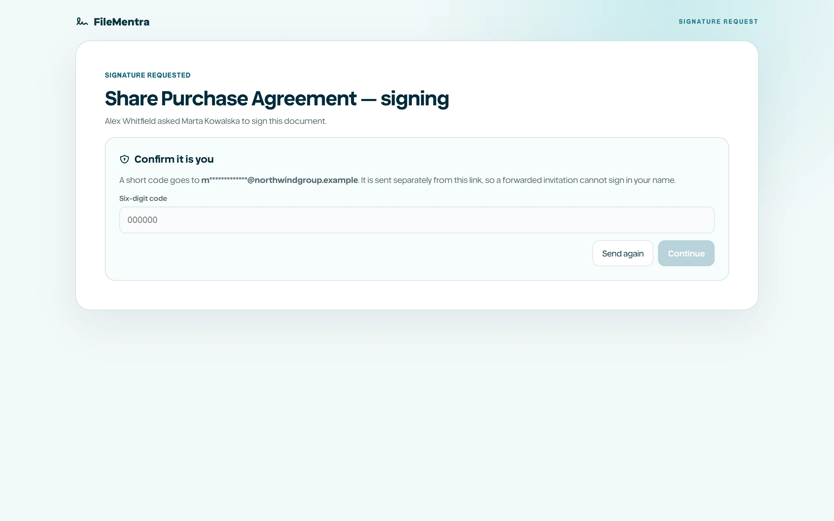
Task: Click the shield icon beside Confirm it is you
Action: click(125, 159)
